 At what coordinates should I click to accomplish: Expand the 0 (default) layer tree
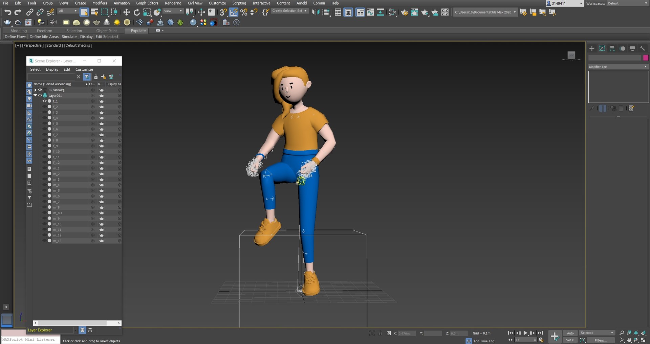(35, 90)
